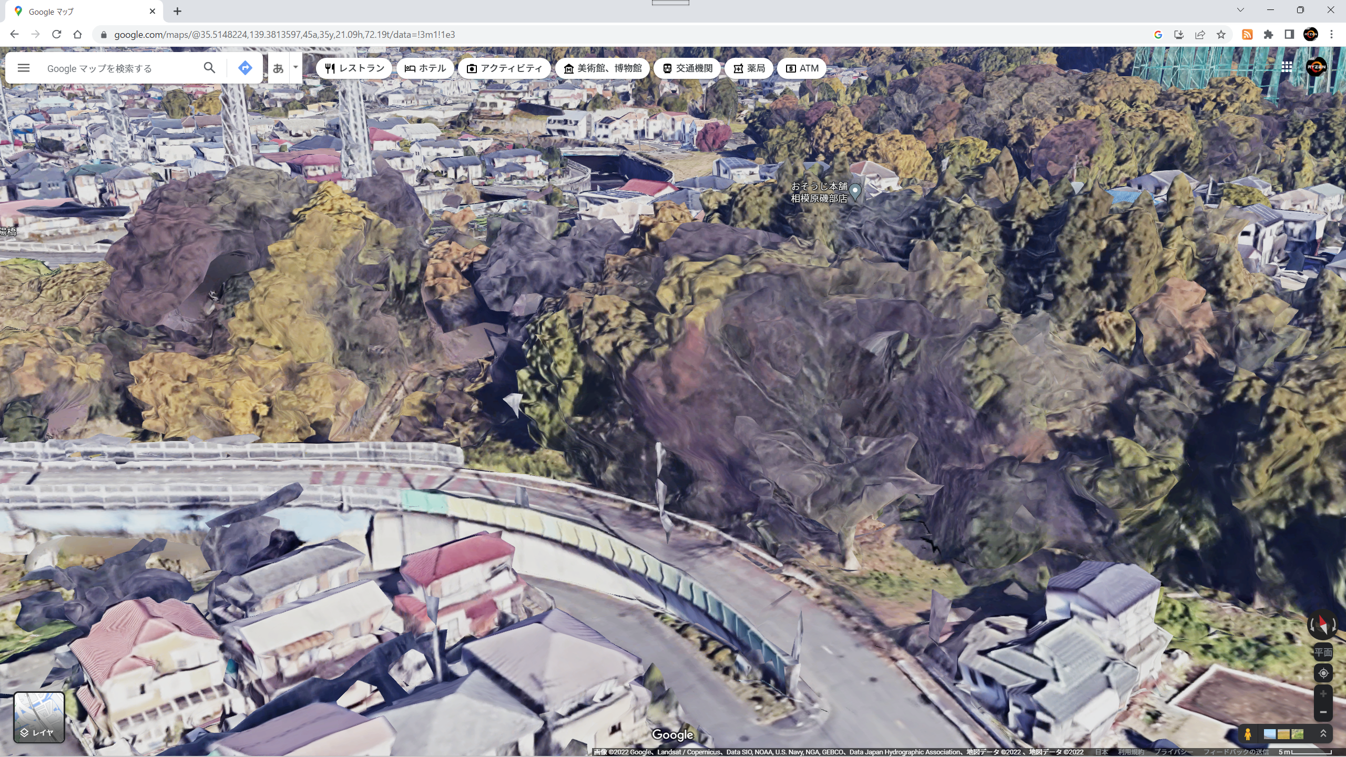Bookmark this page with the star
This screenshot has height=757, width=1346.
click(x=1221, y=35)
